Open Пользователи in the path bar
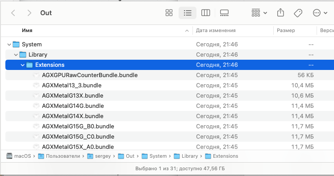This screenshot has width=334, height=176. click(63, 156)
